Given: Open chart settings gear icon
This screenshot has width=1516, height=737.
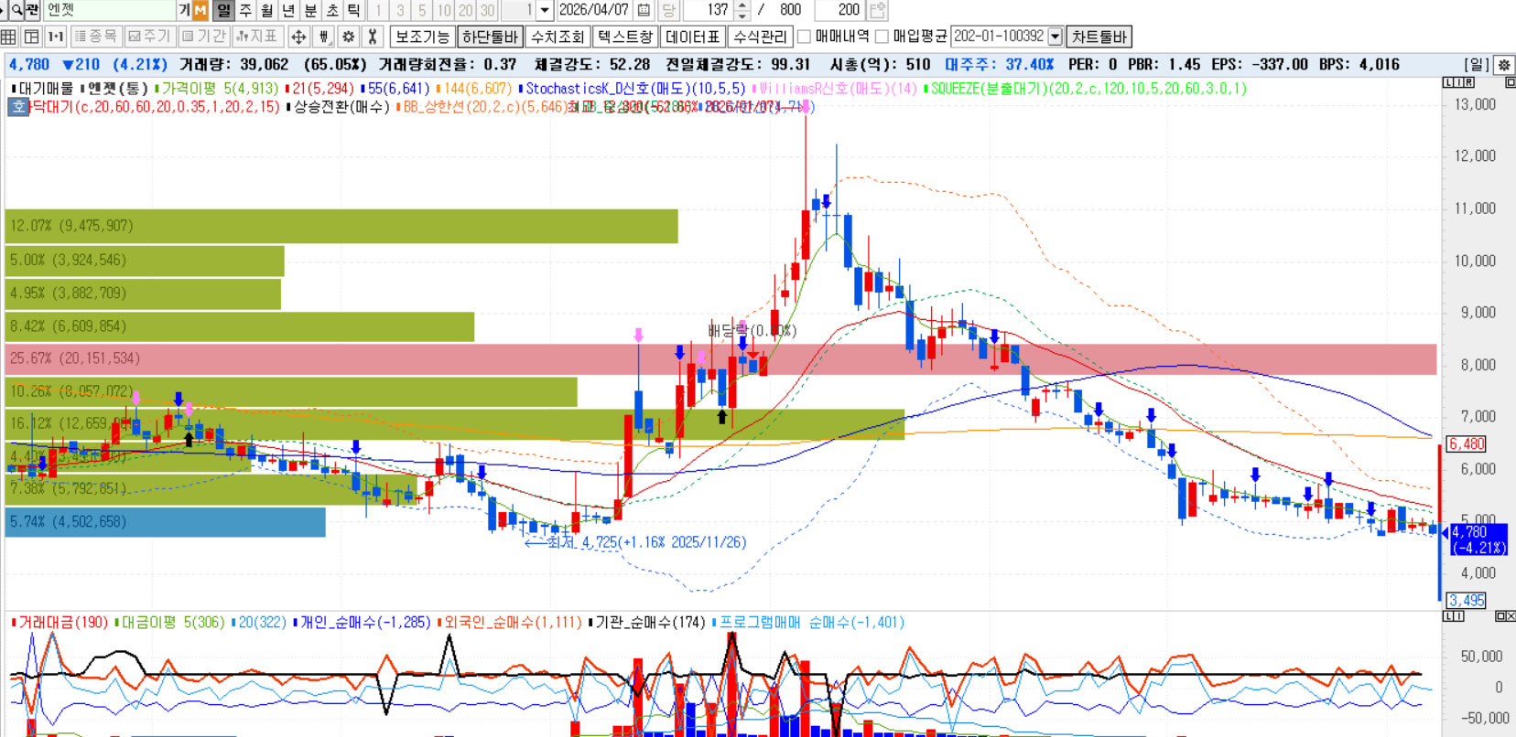Looking at the screenshot, I should coord(348,37).
